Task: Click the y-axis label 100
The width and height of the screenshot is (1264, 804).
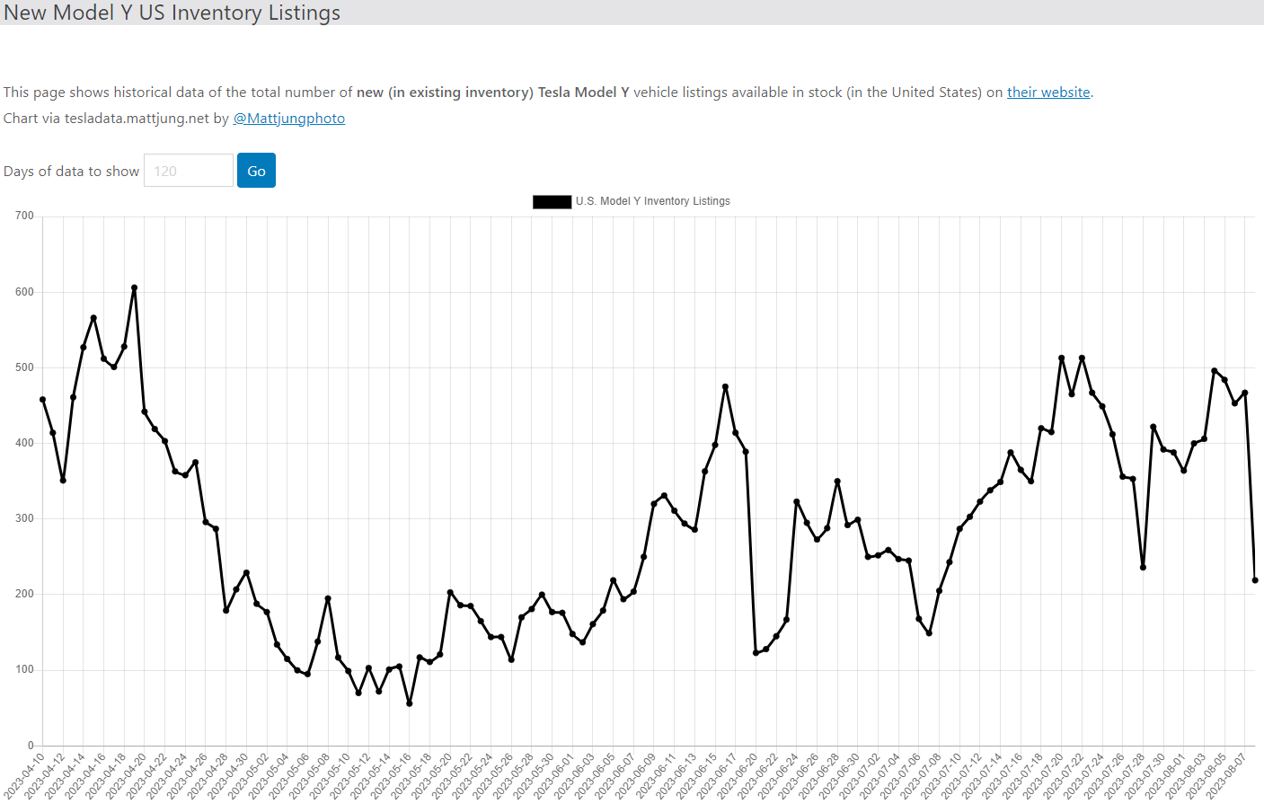Action: [24, 669]
